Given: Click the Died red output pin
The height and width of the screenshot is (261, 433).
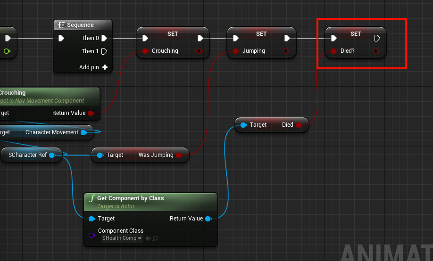Looking at the screenshot, I should click(299, 125).
